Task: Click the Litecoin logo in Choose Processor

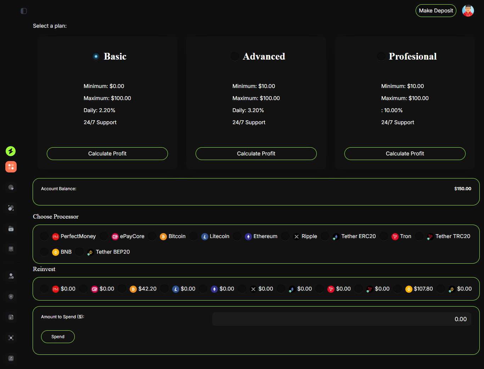Action: click(x=205, y=237)
